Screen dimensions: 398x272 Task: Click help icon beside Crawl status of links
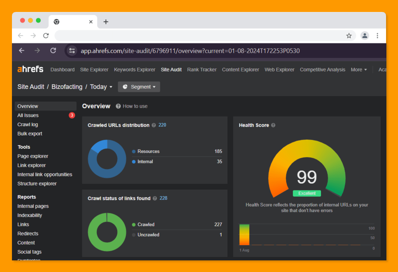point(155,198)
